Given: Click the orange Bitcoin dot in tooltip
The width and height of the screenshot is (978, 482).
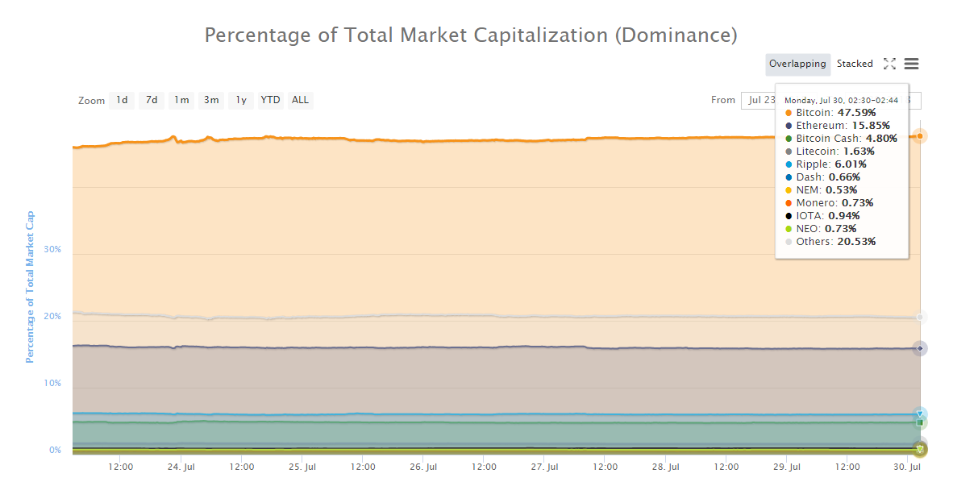Looking at the screenshot, I should [789, 113].
